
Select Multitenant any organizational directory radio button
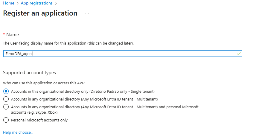click(6, 99)
